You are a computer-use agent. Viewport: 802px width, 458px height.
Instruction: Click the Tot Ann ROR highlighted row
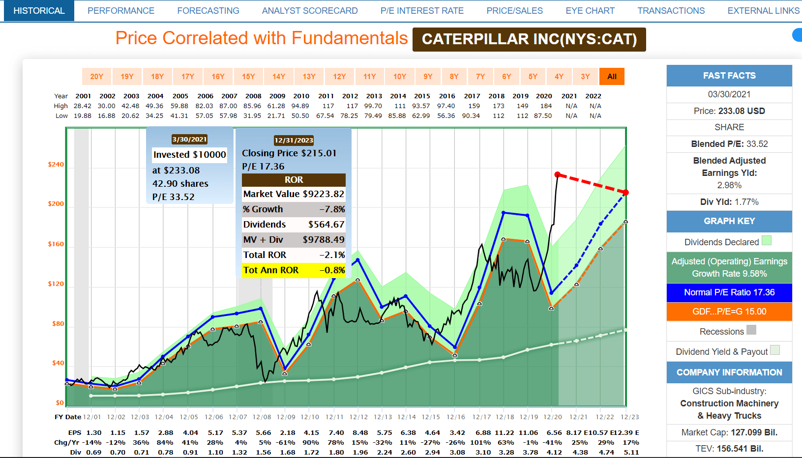(x=294, y=270)
